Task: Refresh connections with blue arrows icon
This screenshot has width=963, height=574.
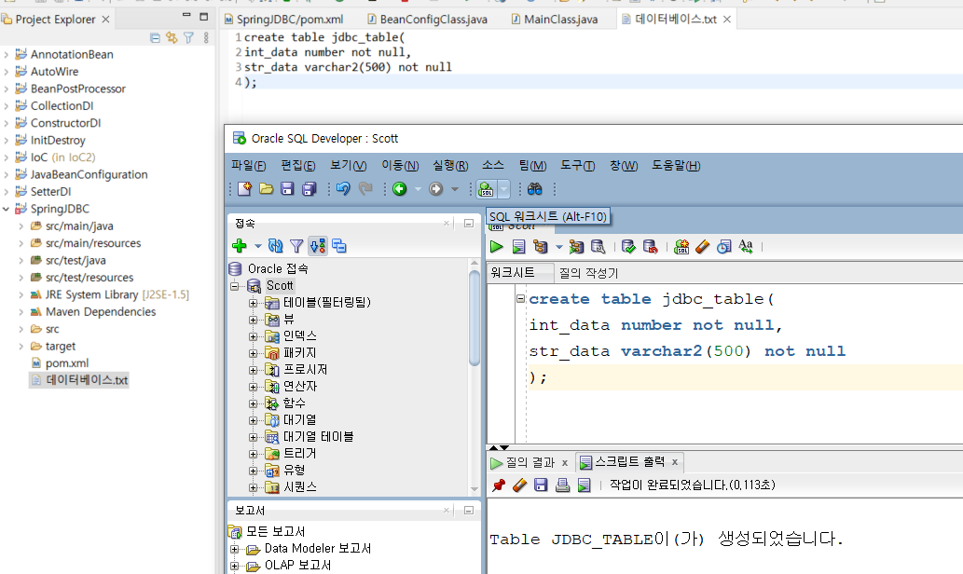Action: pyautogui.click(x=276, y=246)
